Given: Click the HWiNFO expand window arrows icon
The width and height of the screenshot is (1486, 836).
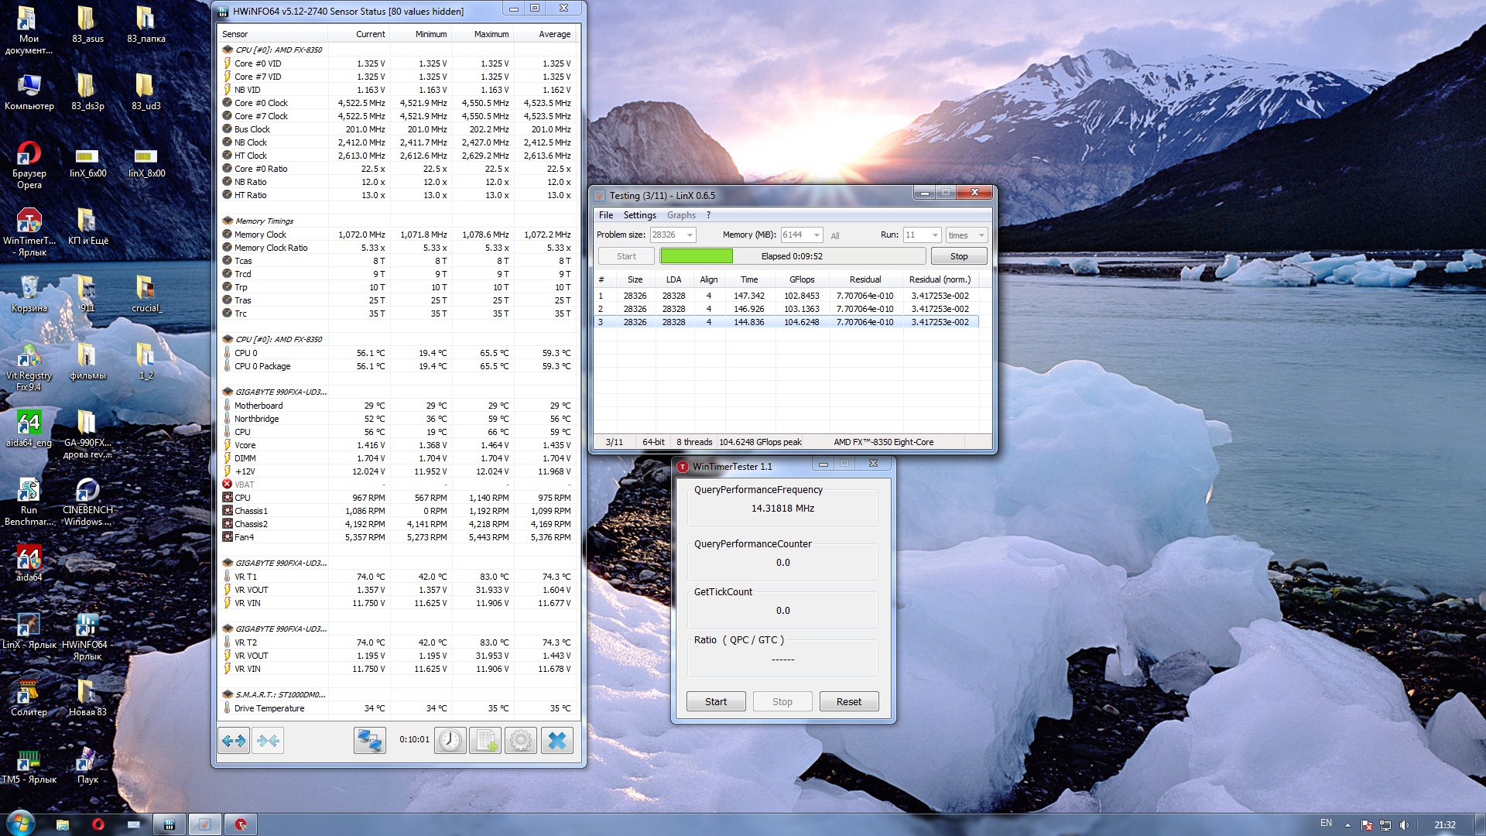Looking at the screenshot, I should point(234,741).
